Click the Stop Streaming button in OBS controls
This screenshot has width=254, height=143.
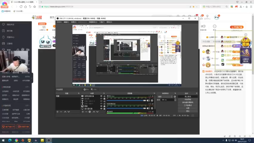[188, 97]
